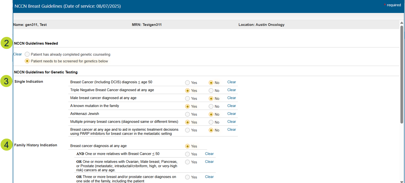Mark Yes for Male breast cancer diagnosed
The width and height of the screenshot is (405, 183).
tap(188, 99)
